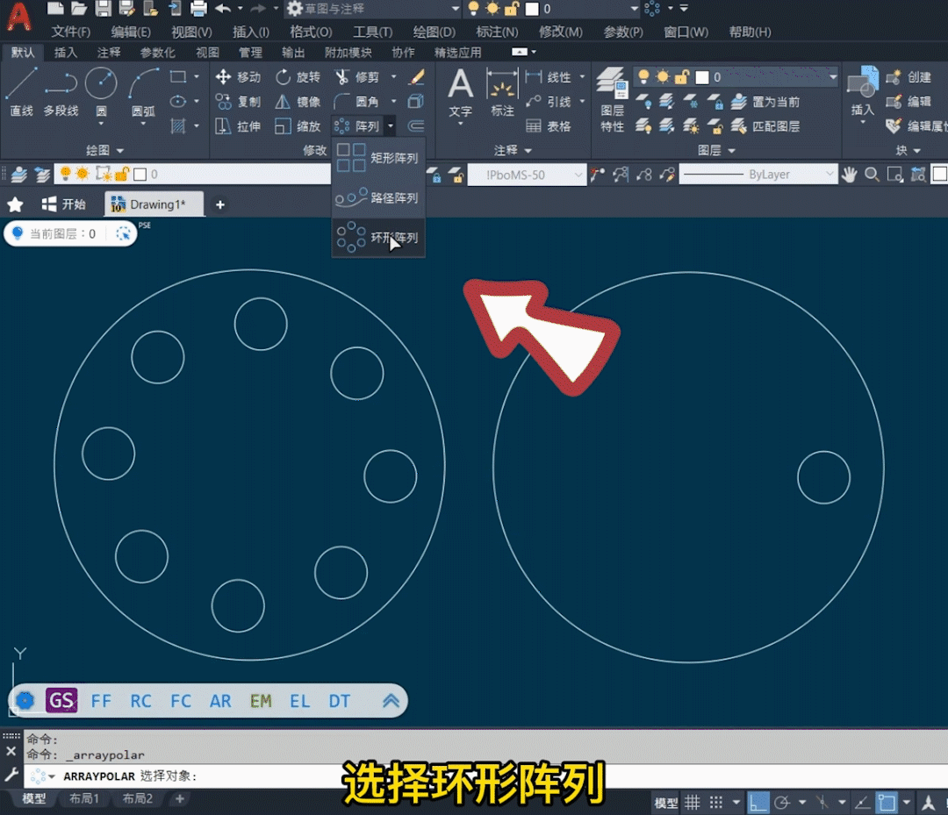Open the 修改(M) menu
The height and width of the screenshot is (815, 948).
tap(560, 32)
